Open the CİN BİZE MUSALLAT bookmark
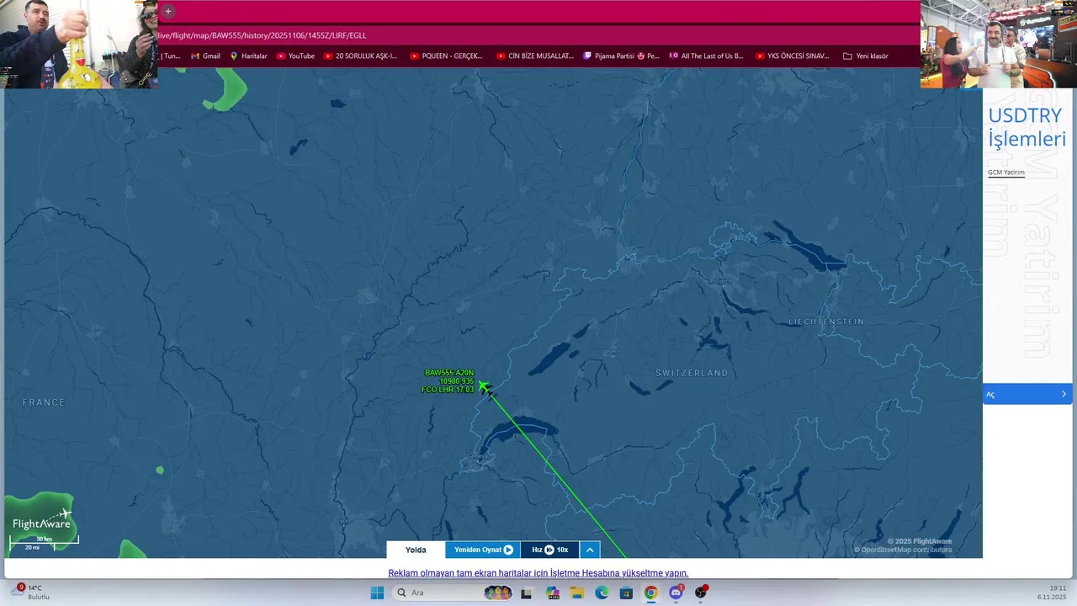This screenshot has height=606, width=1077. [x=534, y=56]
